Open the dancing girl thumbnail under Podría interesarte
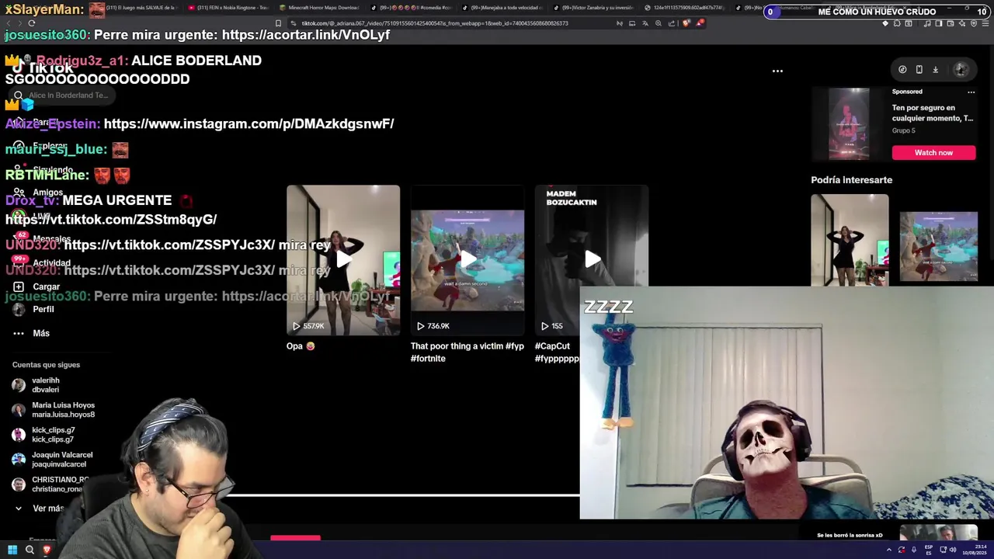 pos(850,240)
